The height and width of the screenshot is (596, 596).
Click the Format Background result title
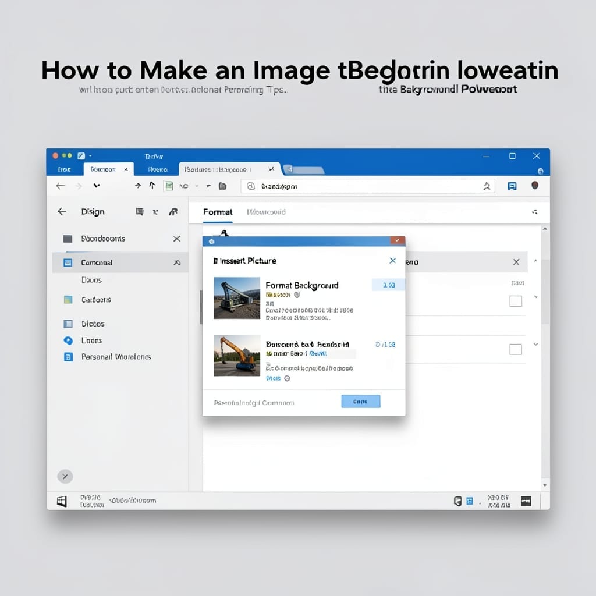[x=302, y=285]
